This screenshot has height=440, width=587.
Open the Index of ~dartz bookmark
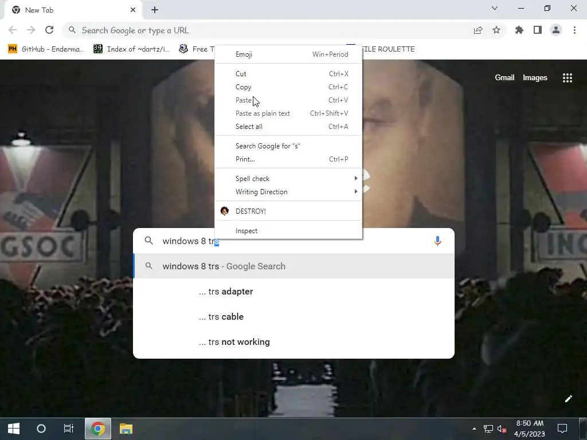click(x=132, y=49)
